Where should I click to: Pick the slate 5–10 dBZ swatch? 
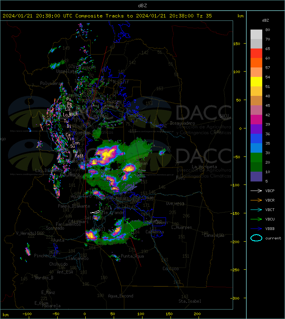[x=256, y=177]
